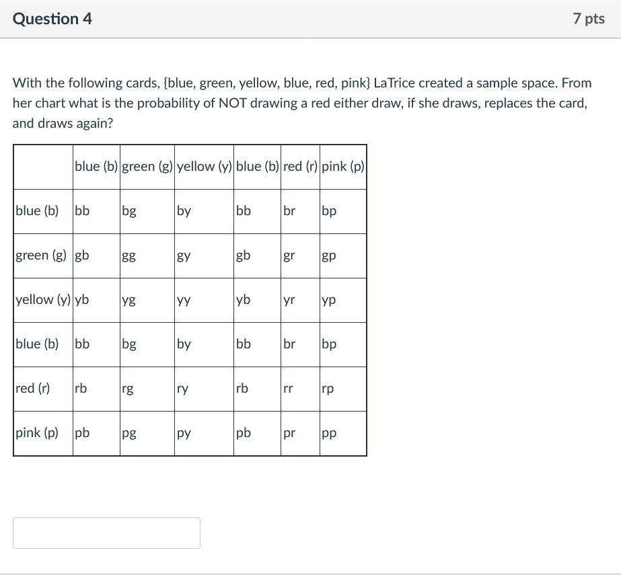Click the '7 pts' label

pos(589,19)
